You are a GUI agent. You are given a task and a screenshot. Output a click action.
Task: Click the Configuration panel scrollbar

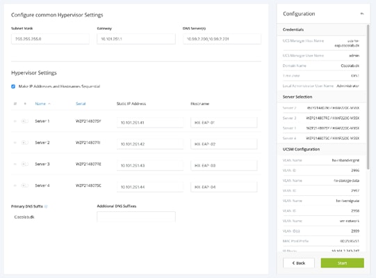(x=368, y=96)
